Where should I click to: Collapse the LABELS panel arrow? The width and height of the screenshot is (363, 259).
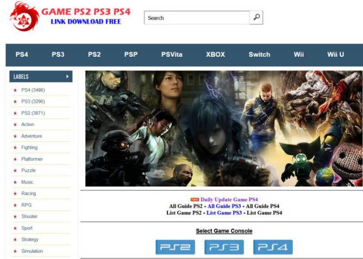tap(67, 77)
